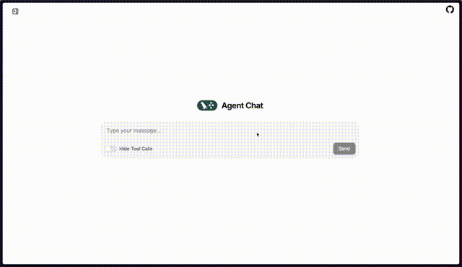
Task: Enable hiding of tool calls
Action: pos(110,149)
